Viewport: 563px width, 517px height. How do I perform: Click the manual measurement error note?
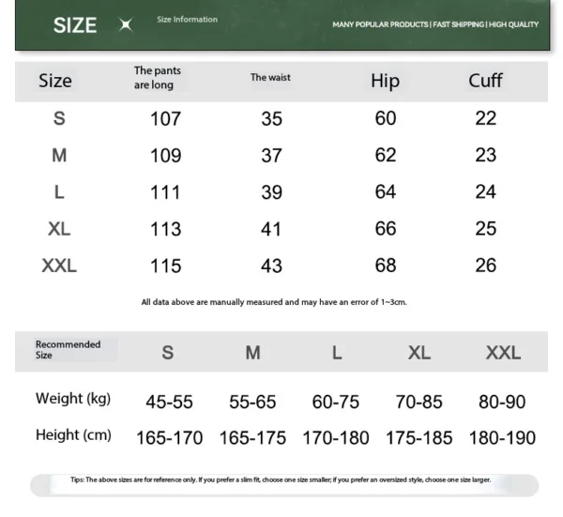274,302
